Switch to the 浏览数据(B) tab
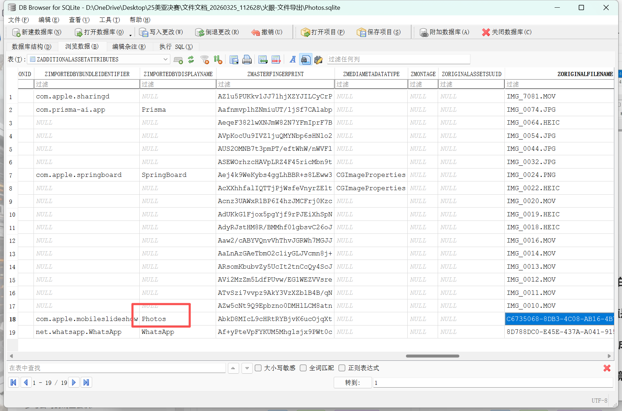This screenshot has height=411, width=622. point(82,46)
